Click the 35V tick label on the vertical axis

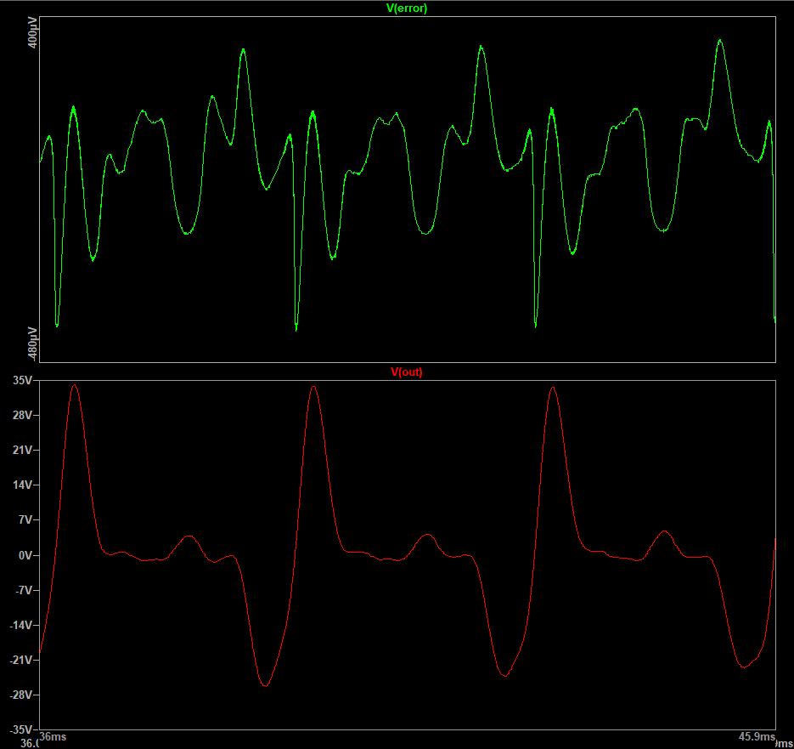tap(22, 380)
